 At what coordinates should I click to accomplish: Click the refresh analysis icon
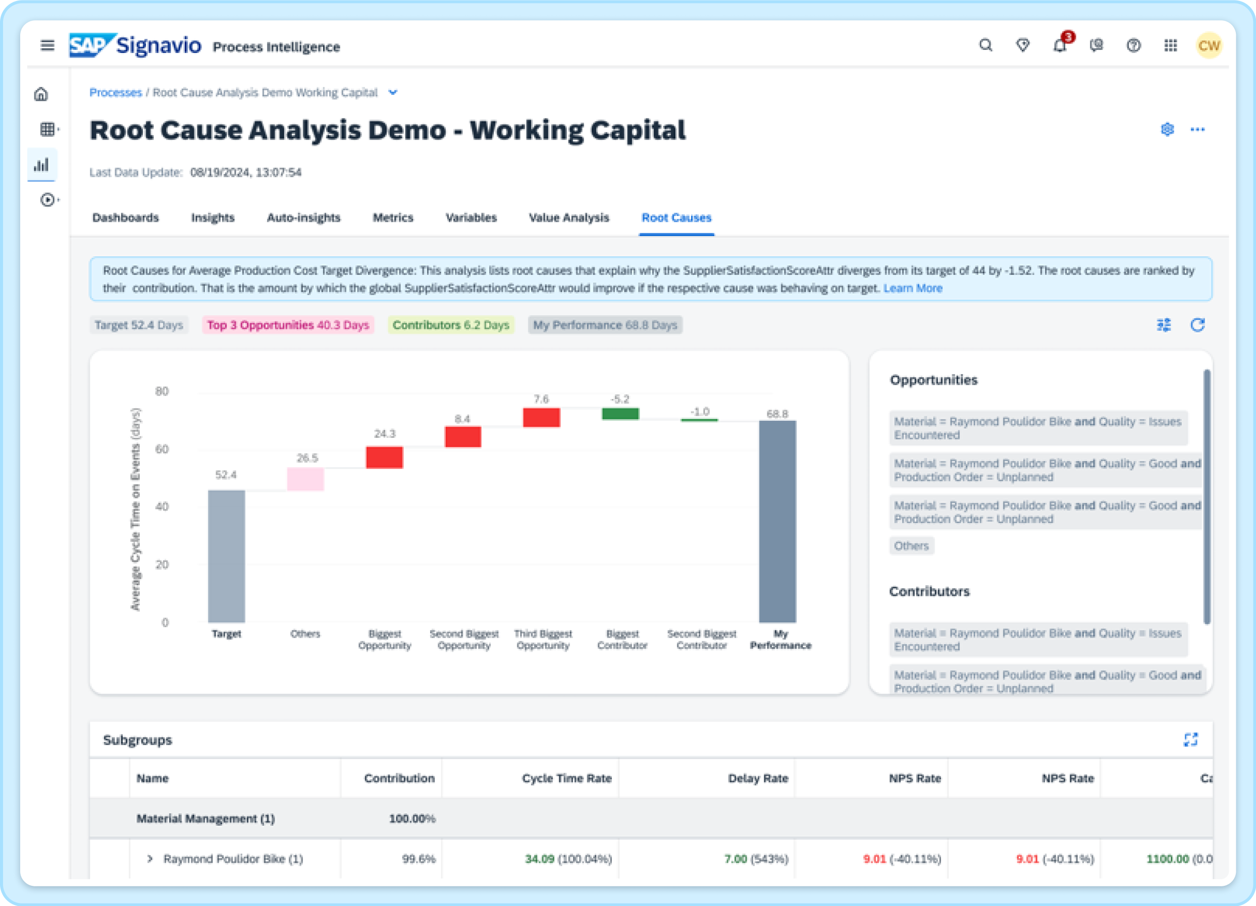click(x=1197, y=325)
